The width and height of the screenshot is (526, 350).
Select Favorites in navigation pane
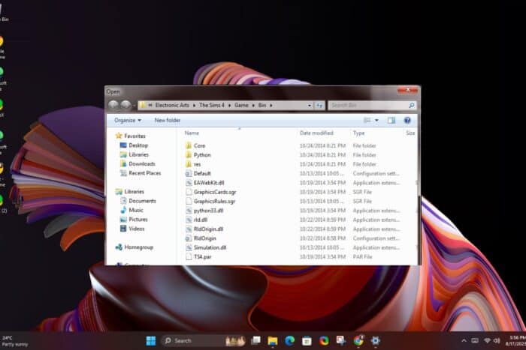(135, 136)
